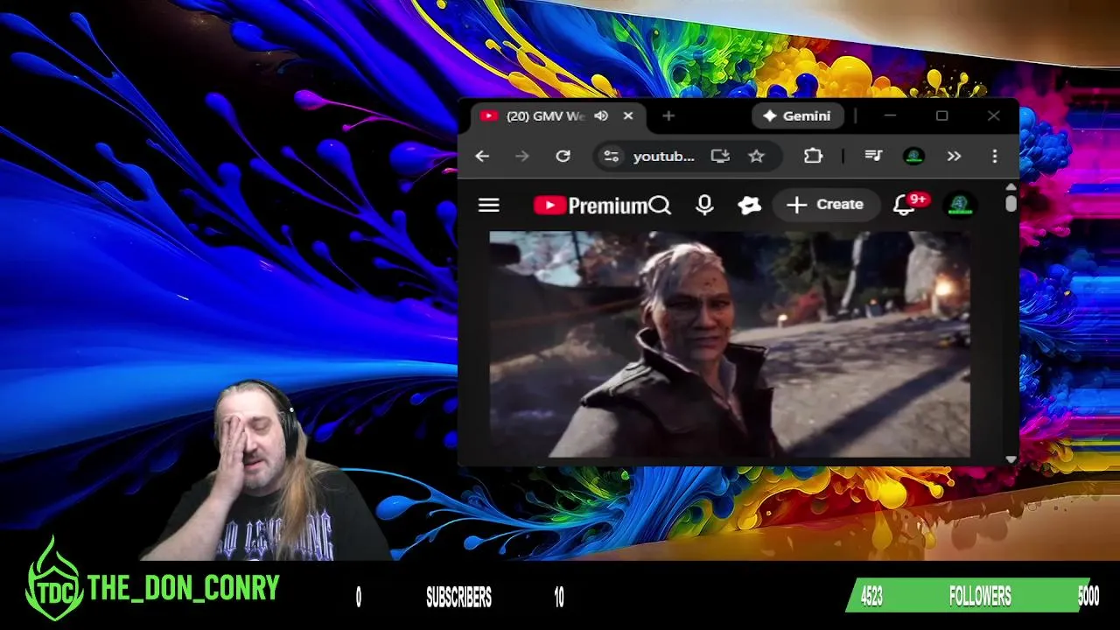Viewport: 1120px width, 630px height.
Task: Open the site information icon in the address bar
Action: pos(611,156)
